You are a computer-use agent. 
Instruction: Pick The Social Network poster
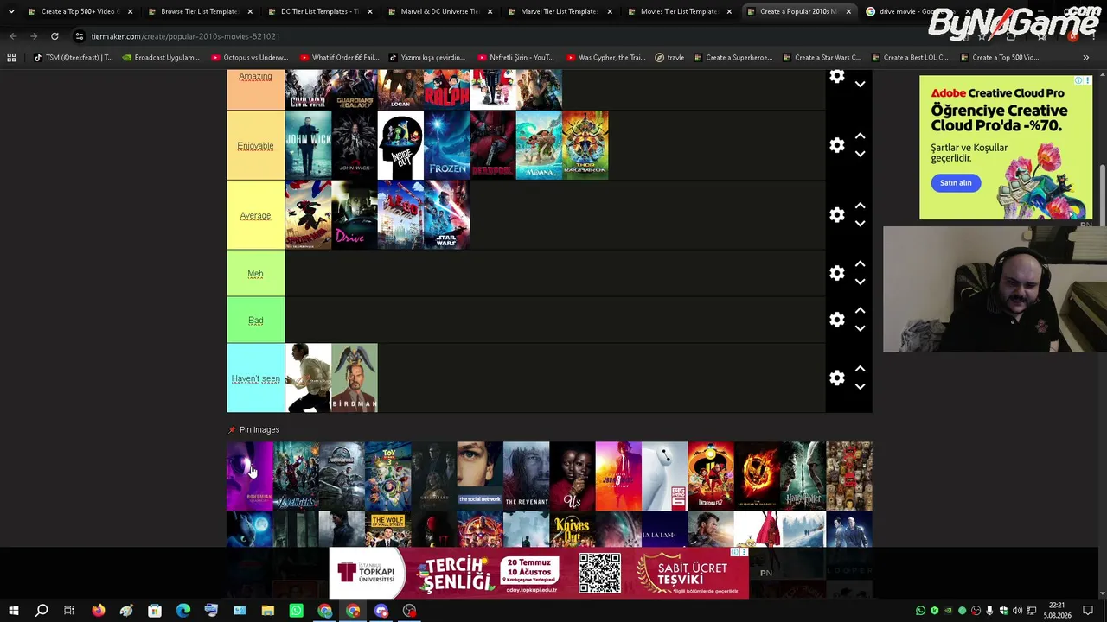click(x=480, y=476)
